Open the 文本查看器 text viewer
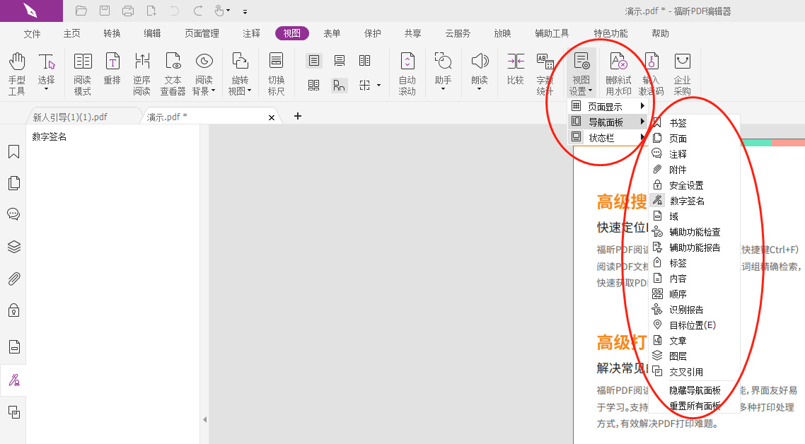This screenshot has width=805, height=444. [173, 71]
